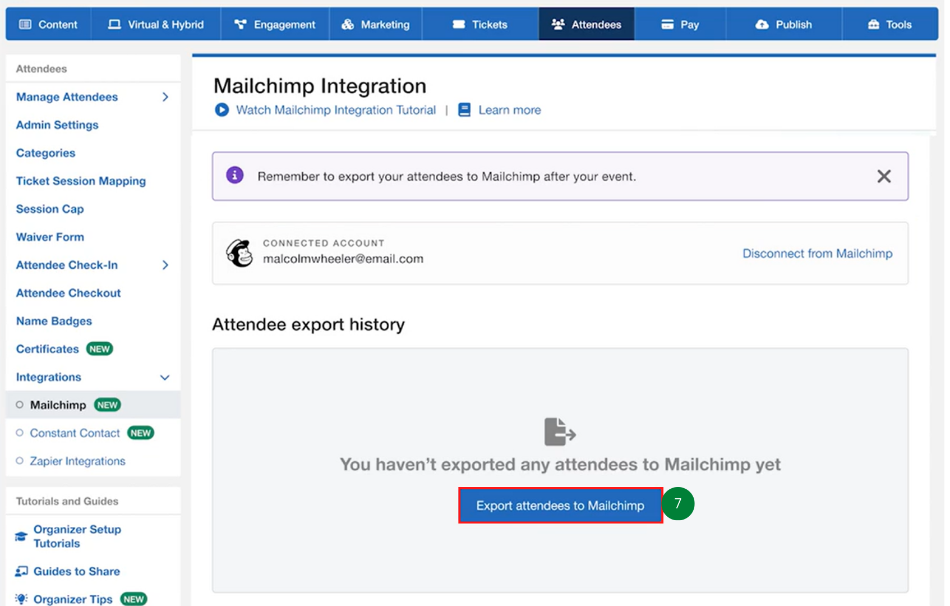Image resolution: width=950 pixels, height=606 pixels.
Task: Select Constant Contact integration
Action: (75, 433)
